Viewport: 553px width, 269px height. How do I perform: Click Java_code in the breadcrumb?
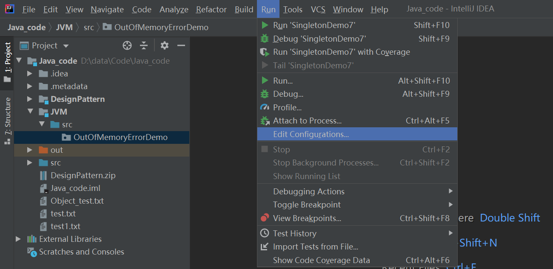(x=26, y=27)
